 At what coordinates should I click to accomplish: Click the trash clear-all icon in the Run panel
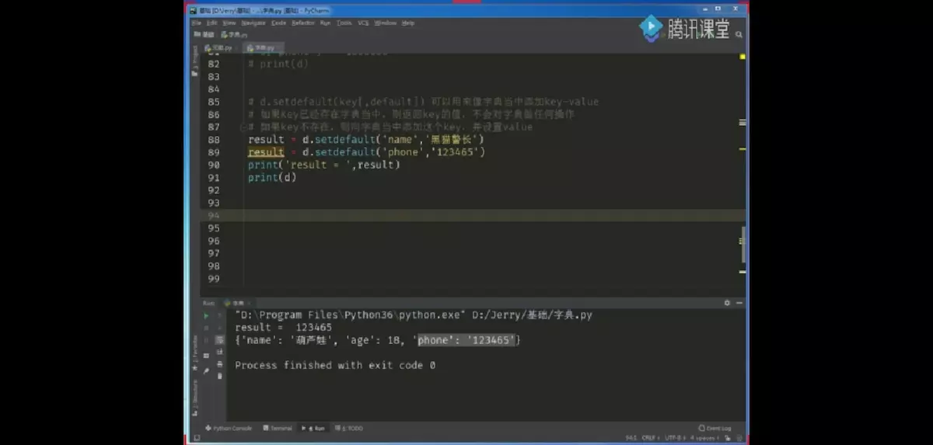[219, 376]
